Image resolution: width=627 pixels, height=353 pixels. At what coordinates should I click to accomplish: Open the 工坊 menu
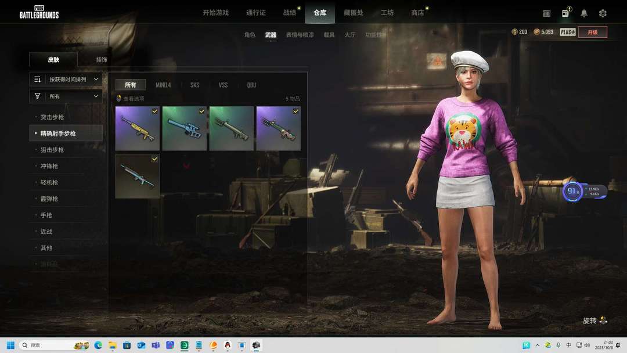click(x=387, y=13)
